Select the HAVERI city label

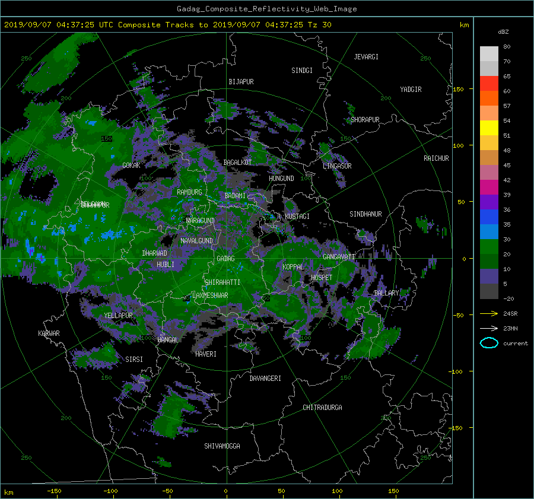206,354
